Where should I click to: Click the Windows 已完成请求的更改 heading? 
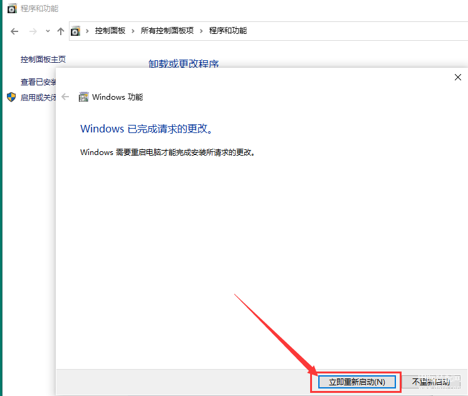click(146, 129)
